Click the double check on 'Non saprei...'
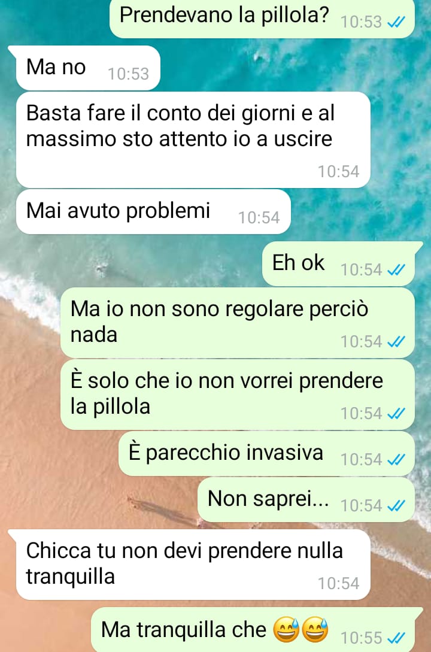The image size is (431, 652). point(396,506)
